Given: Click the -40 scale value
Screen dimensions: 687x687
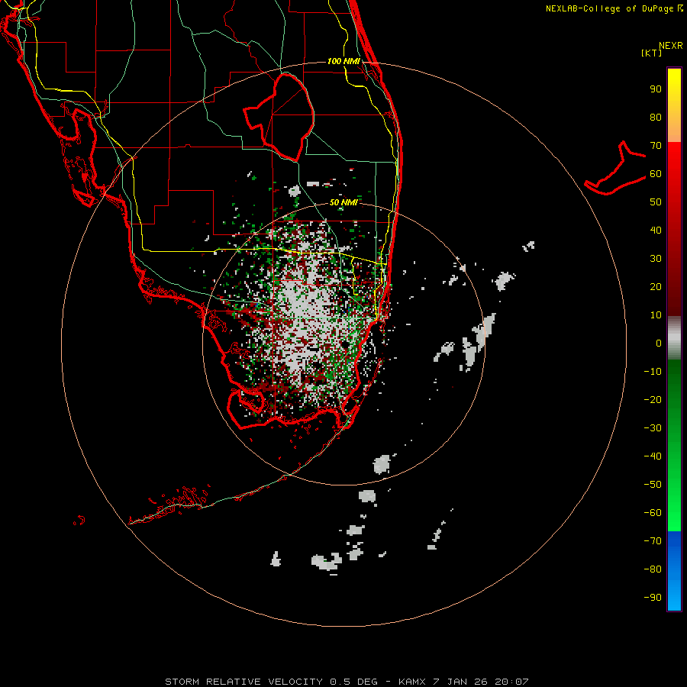Looking at the screenshot, I should point(653,456).
